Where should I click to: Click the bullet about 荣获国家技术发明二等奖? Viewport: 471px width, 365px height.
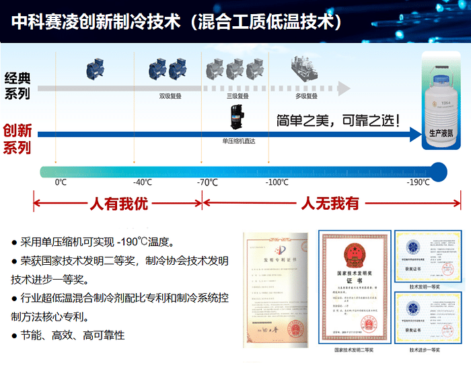(120, 270)
